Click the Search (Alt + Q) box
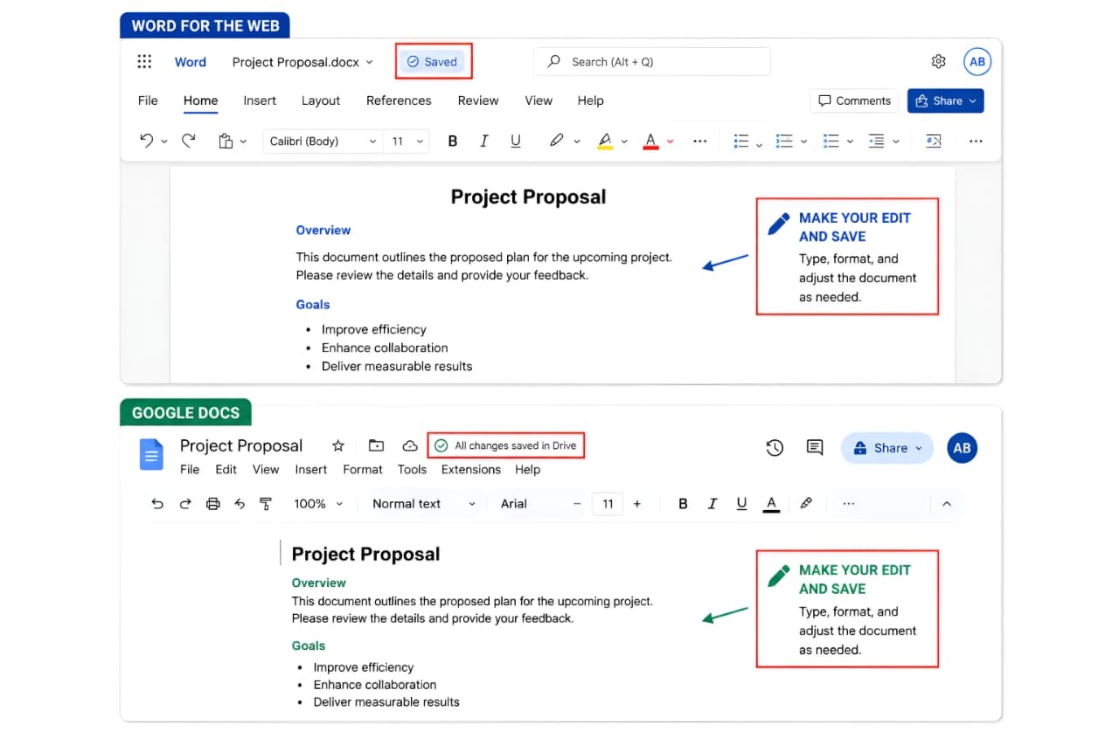Image resolution: width=1119 pixels, height=745 pixels. click(652, 62)
